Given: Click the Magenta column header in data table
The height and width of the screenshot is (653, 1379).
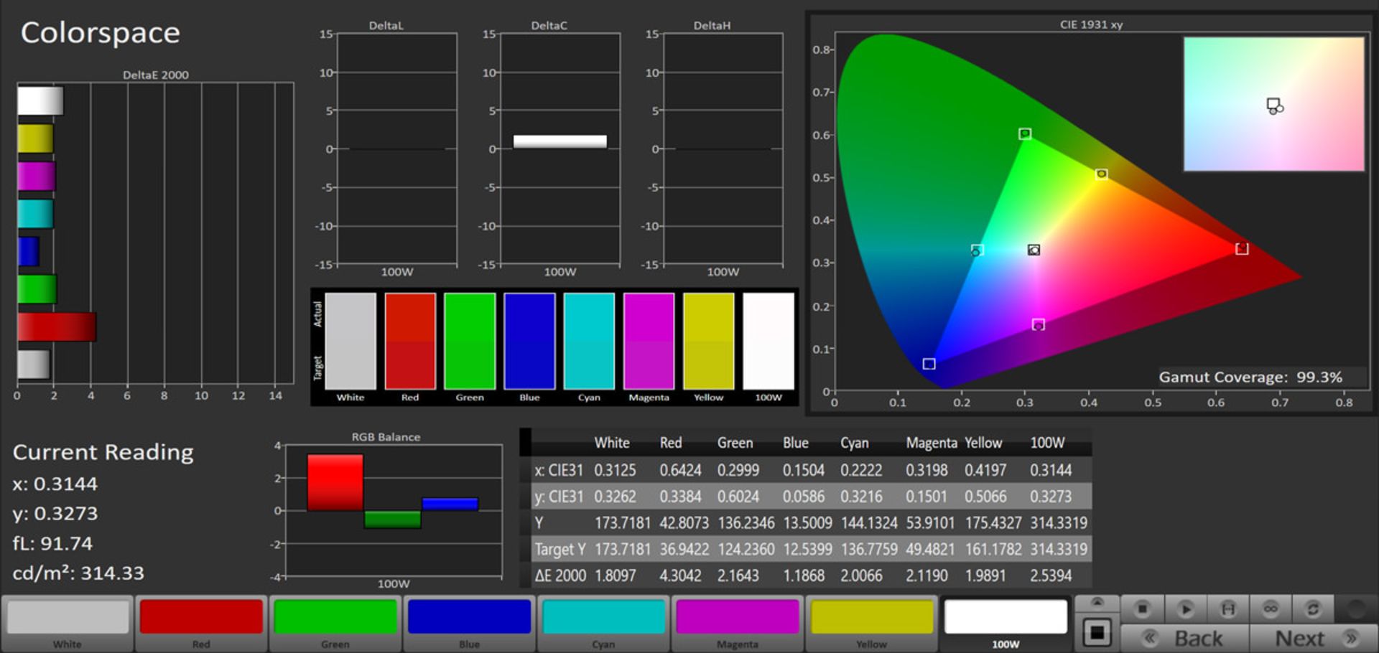Looking at the screenshot, I should coord(931,443).
